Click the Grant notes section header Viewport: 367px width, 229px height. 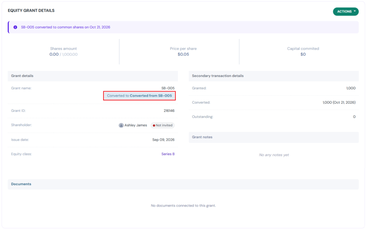pyautogui.click(x=273, y=137)
